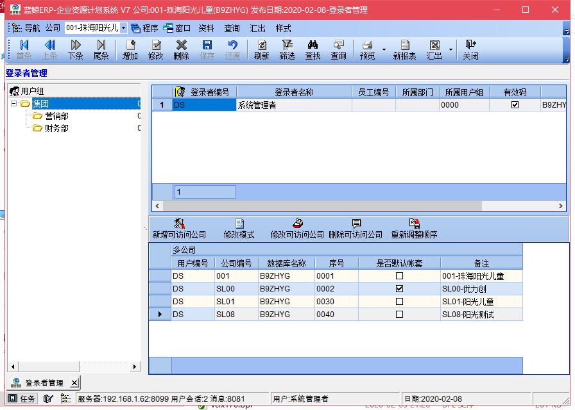575x410 pixels.
Task: Enable default account checkbox for company 001
Action: point(399,276)
